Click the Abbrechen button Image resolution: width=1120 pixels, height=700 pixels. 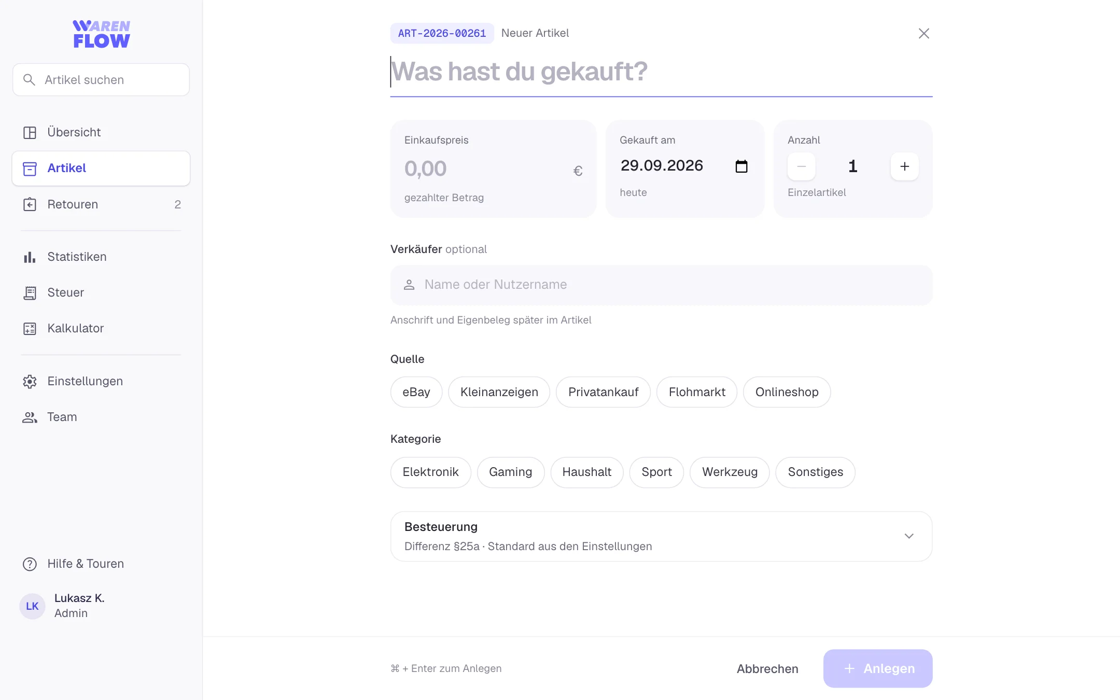pos(767,669)
